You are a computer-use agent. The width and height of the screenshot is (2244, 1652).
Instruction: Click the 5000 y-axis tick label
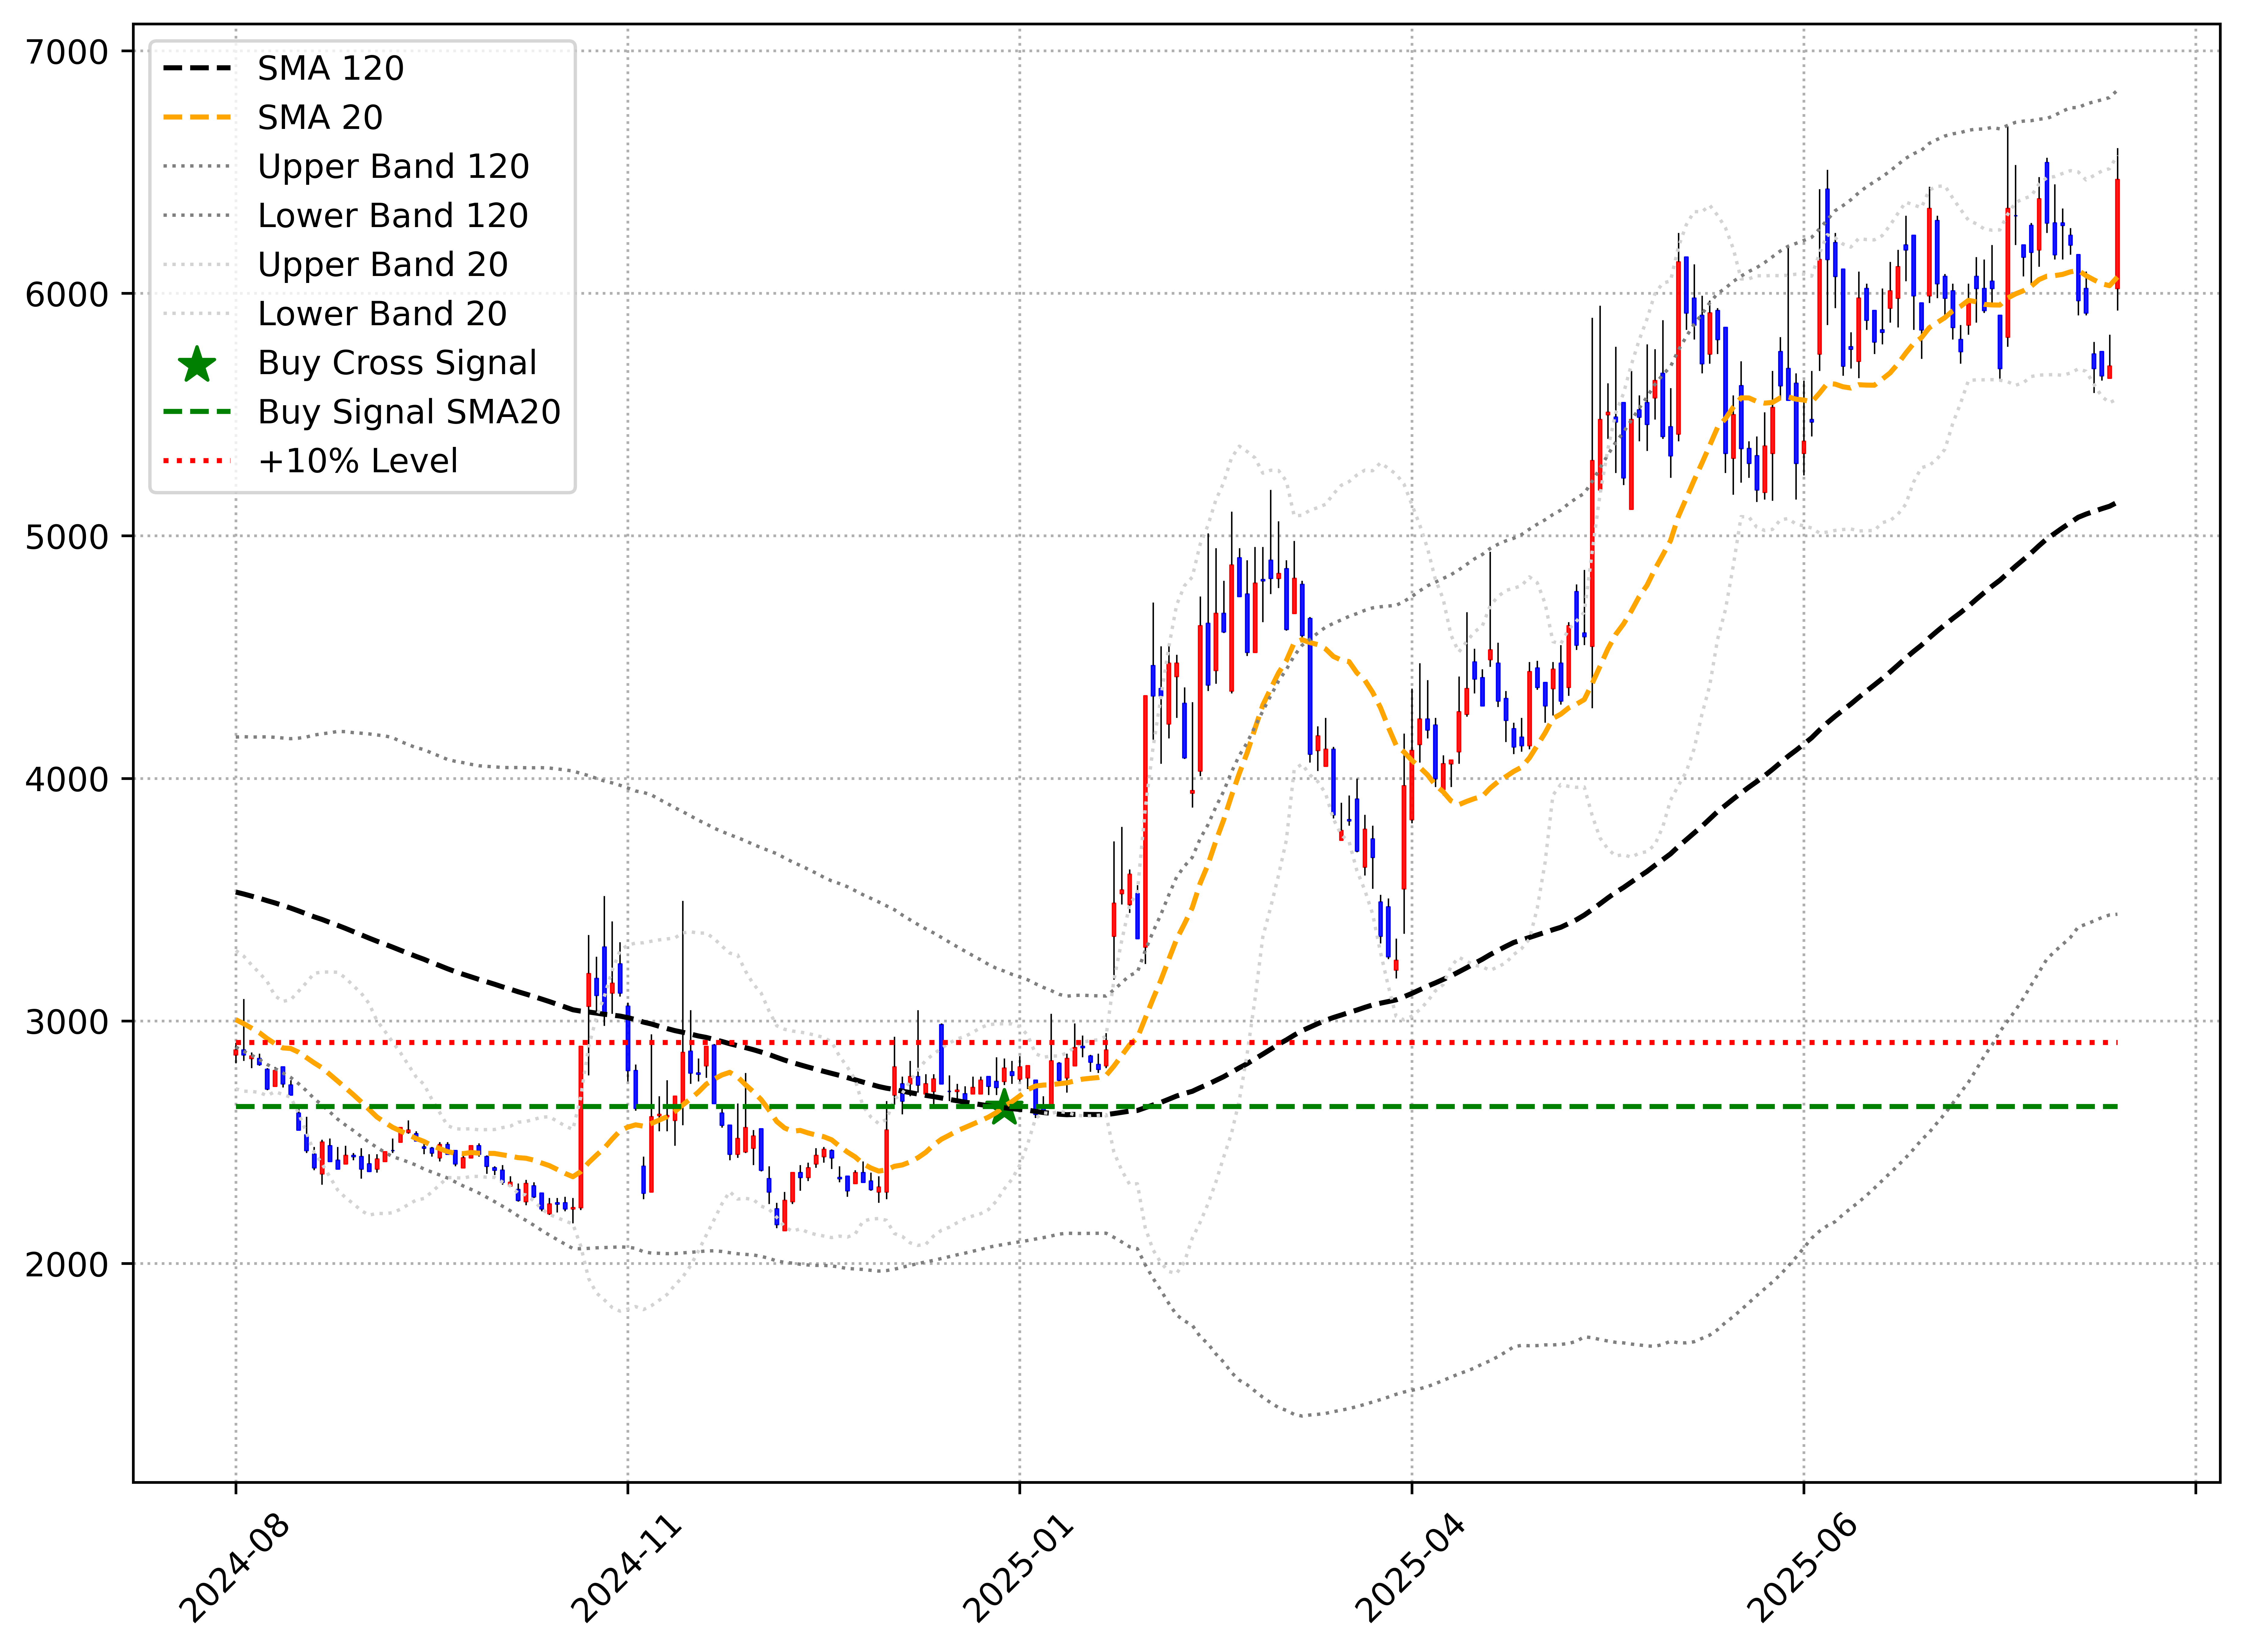67,537
